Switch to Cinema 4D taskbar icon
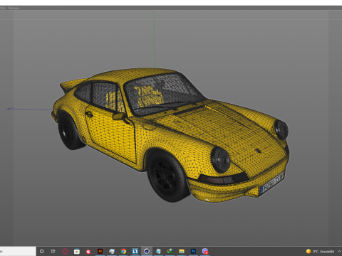342x256 pixels. [x=147, y=251]
